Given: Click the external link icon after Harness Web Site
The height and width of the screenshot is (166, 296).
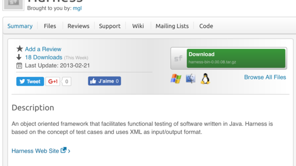Looking at the screenshot, I should pyautogui.click(x=63, y=150).
